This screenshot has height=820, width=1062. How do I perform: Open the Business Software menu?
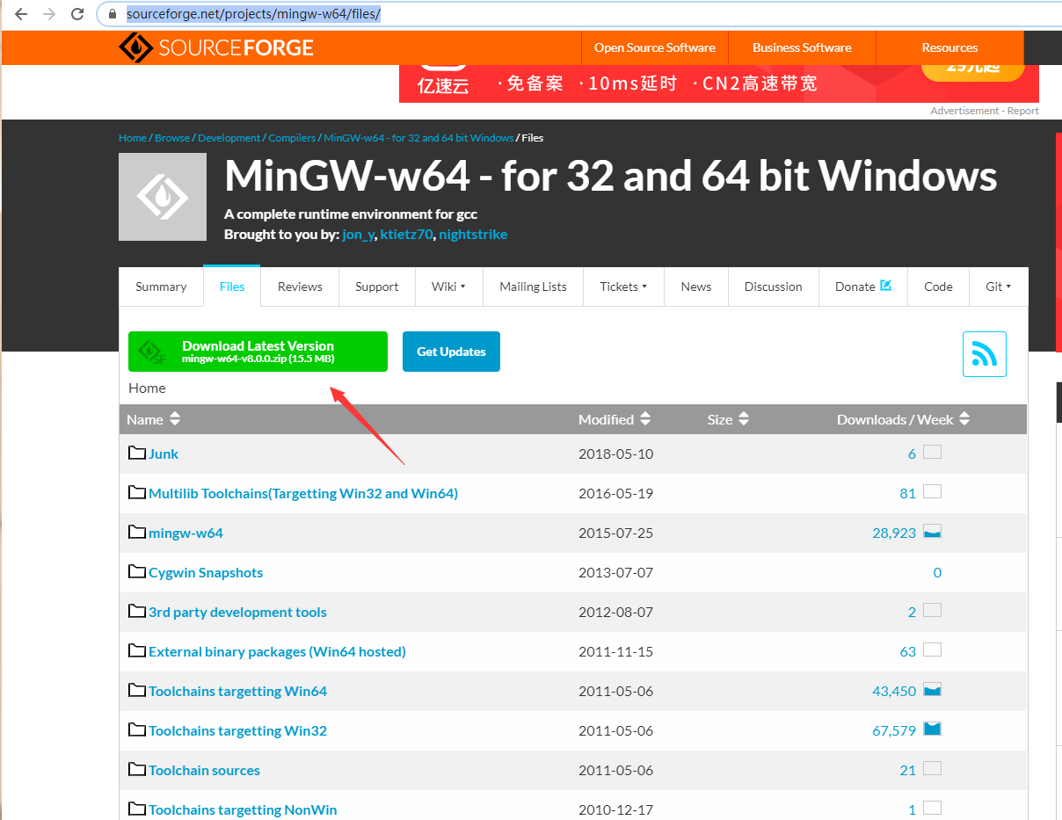pos(802,47)
